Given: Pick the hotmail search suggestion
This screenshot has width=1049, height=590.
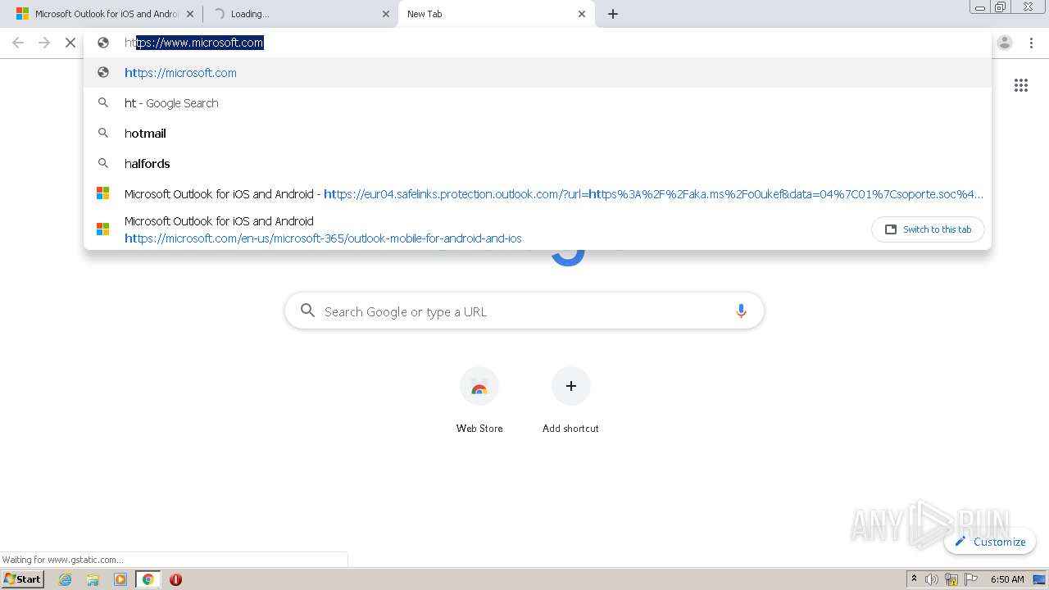Looking at the screenshot, I should click(538, 134).
